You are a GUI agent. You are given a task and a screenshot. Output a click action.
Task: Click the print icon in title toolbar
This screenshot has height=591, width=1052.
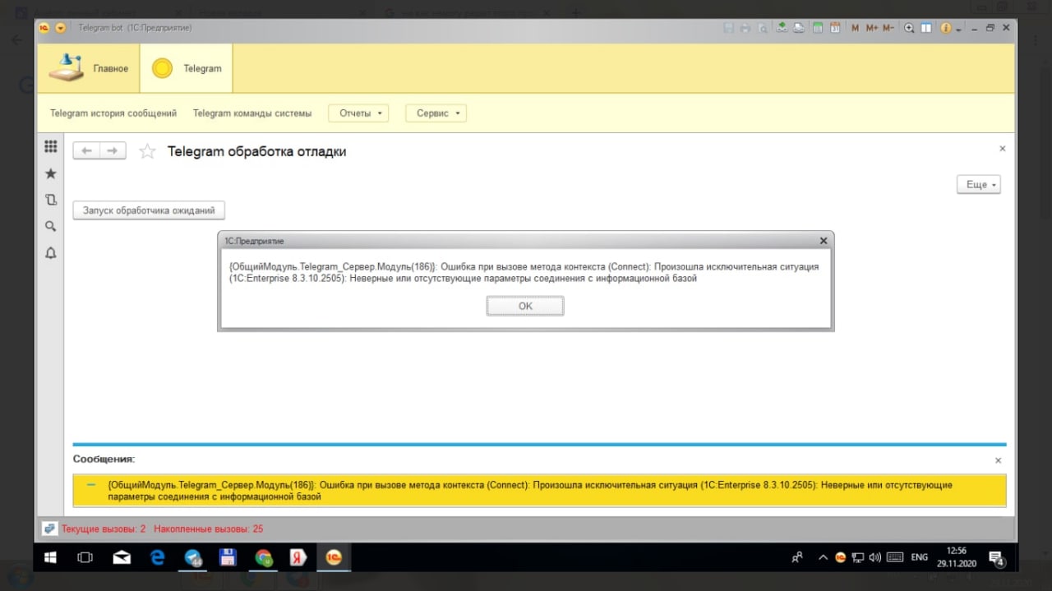745,28
